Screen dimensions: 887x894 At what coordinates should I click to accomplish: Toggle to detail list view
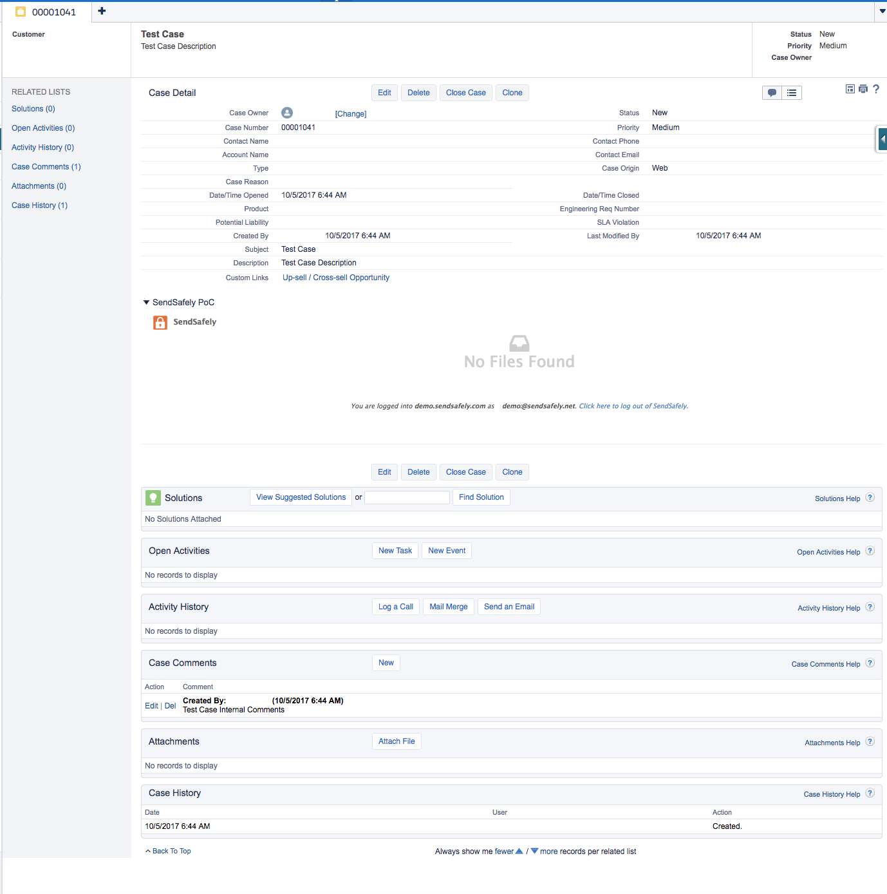click(x=791, y=92)
